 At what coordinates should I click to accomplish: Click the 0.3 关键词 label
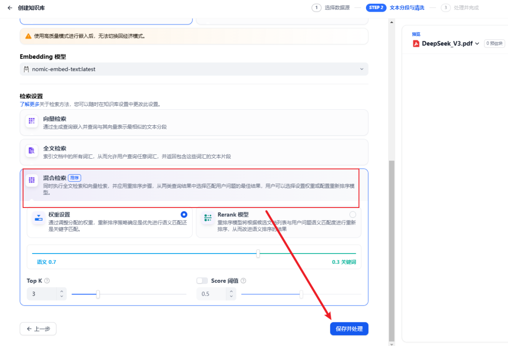click(344, 262)
